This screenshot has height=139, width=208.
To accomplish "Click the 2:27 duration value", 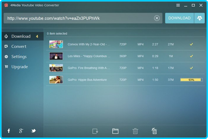I will [x=155, y=44].
